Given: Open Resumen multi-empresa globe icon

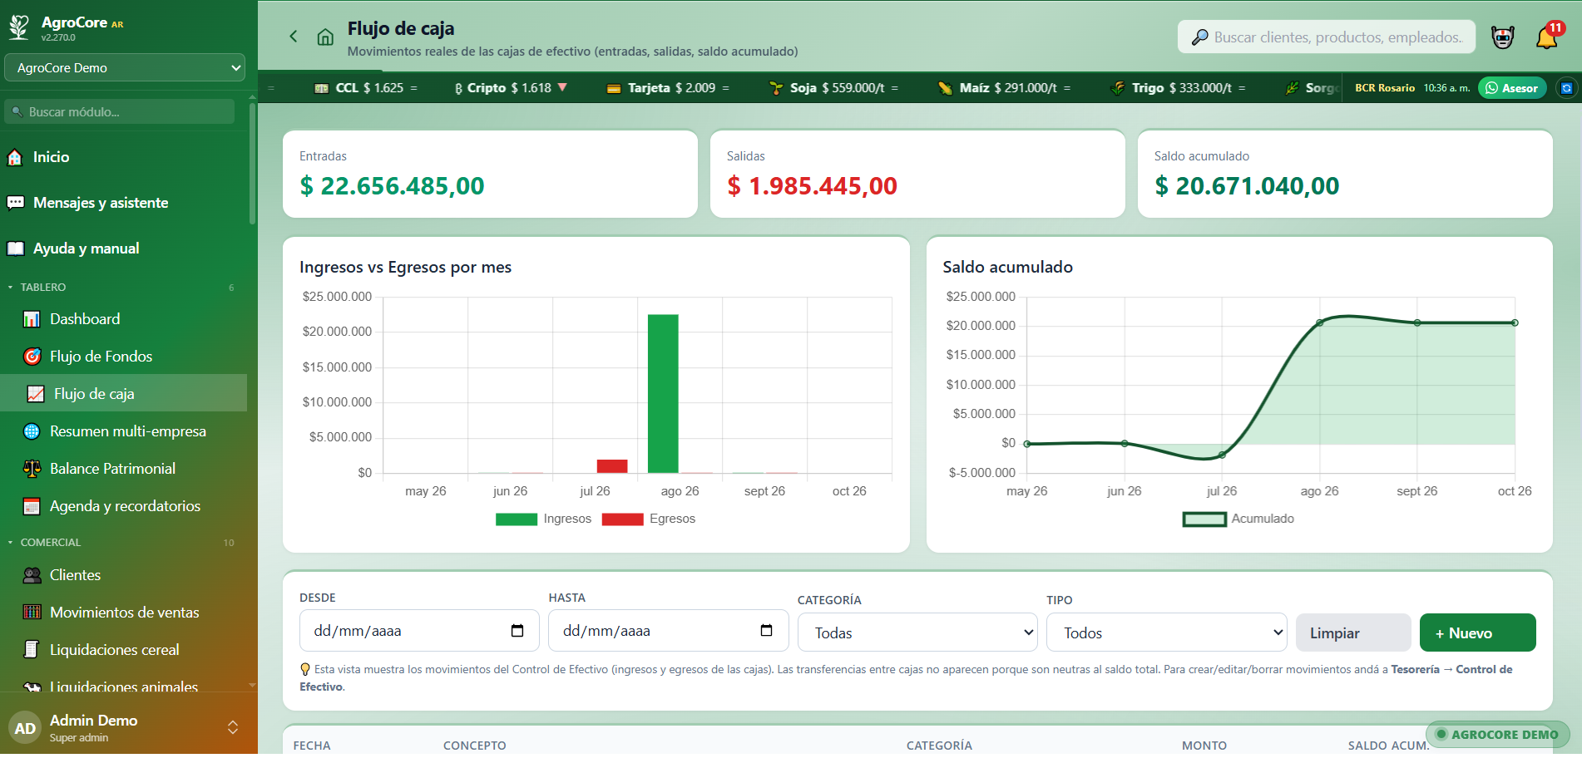Looking at the screenshot, I should pyautogui.click(x=32, y=431).
